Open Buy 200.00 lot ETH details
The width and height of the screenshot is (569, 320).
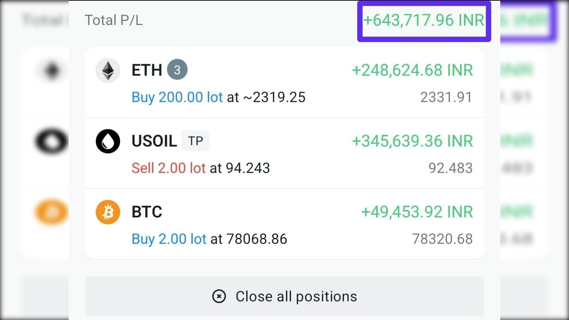(177, 97)
